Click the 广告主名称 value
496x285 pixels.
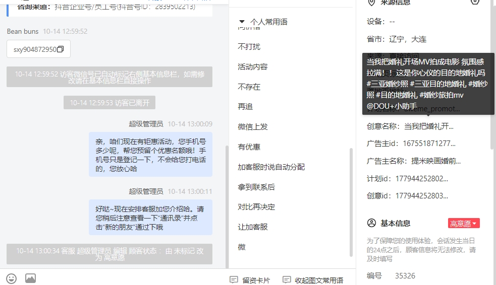pyautogui.click(x=436, y=161)
